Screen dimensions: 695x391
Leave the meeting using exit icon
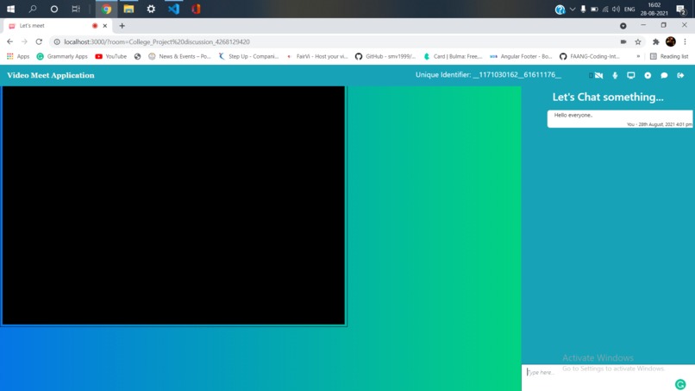[680, 75]
